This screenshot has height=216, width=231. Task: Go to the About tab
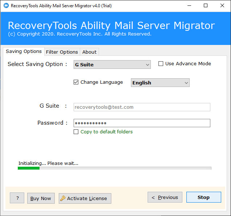click(90, 52)
